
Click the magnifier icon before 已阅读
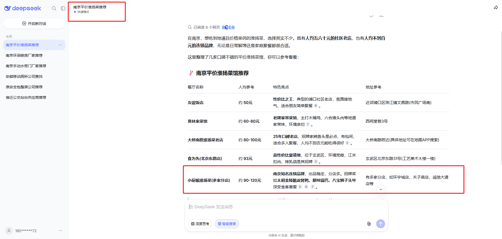pyautogui.click(x=190, y=27)
